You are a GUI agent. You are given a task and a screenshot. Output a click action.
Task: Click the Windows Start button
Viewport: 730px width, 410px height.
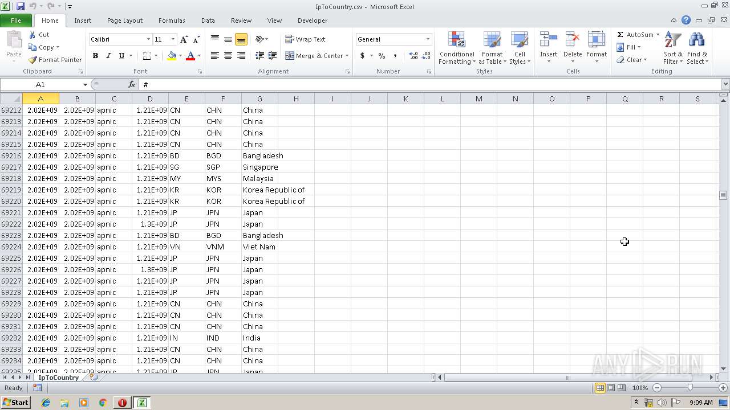coord(15,403)
